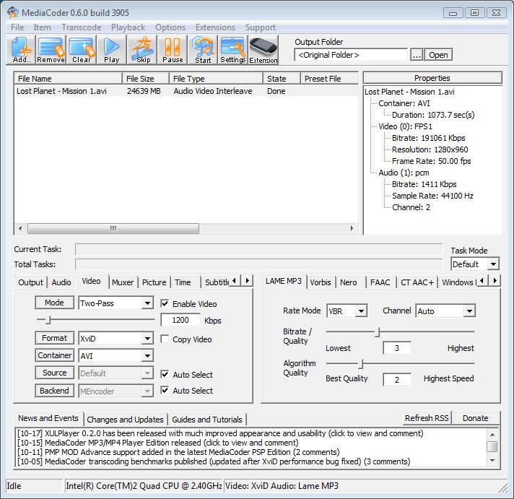The height and width of the screenshot is (499, 514).
Task: Click the video bitrate slider
Action: [95, 319]
